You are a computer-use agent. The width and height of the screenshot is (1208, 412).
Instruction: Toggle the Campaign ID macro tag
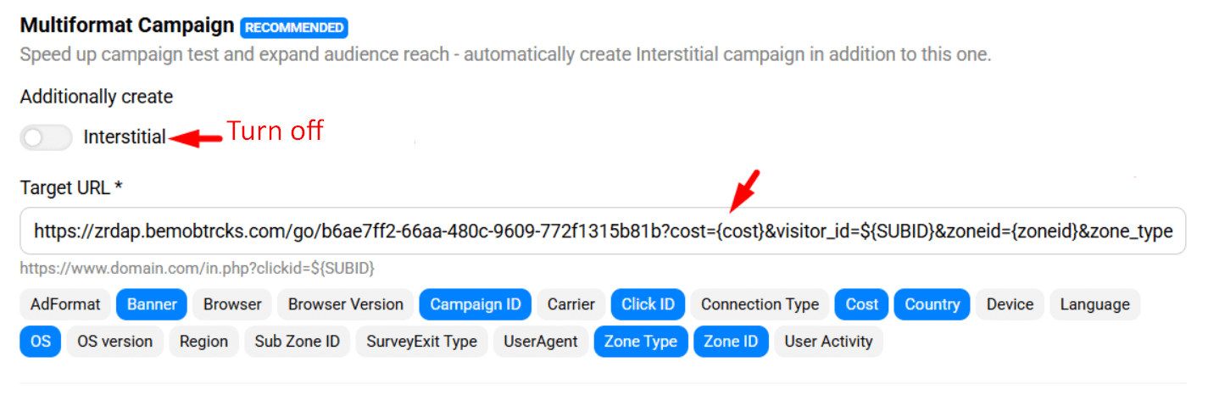point(476,304)
